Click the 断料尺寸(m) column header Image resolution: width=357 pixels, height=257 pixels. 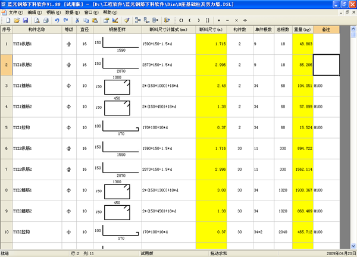(x=211, y=30)
